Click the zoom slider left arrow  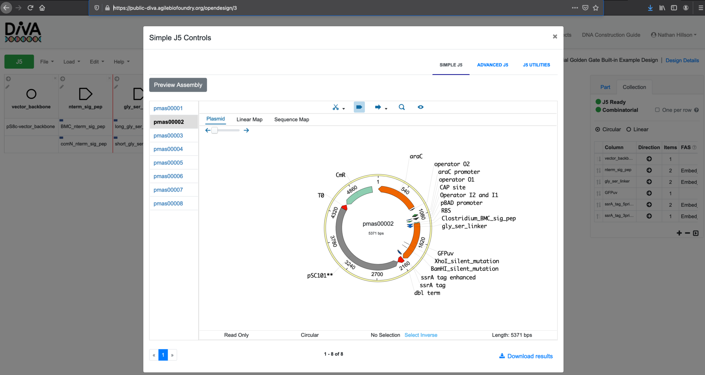tap(208, 130)
